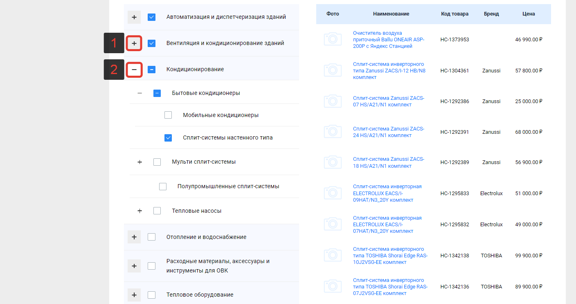Click photo placeholder for Ballu ONEAIR
576x304 pixels.
click(333, 39)
